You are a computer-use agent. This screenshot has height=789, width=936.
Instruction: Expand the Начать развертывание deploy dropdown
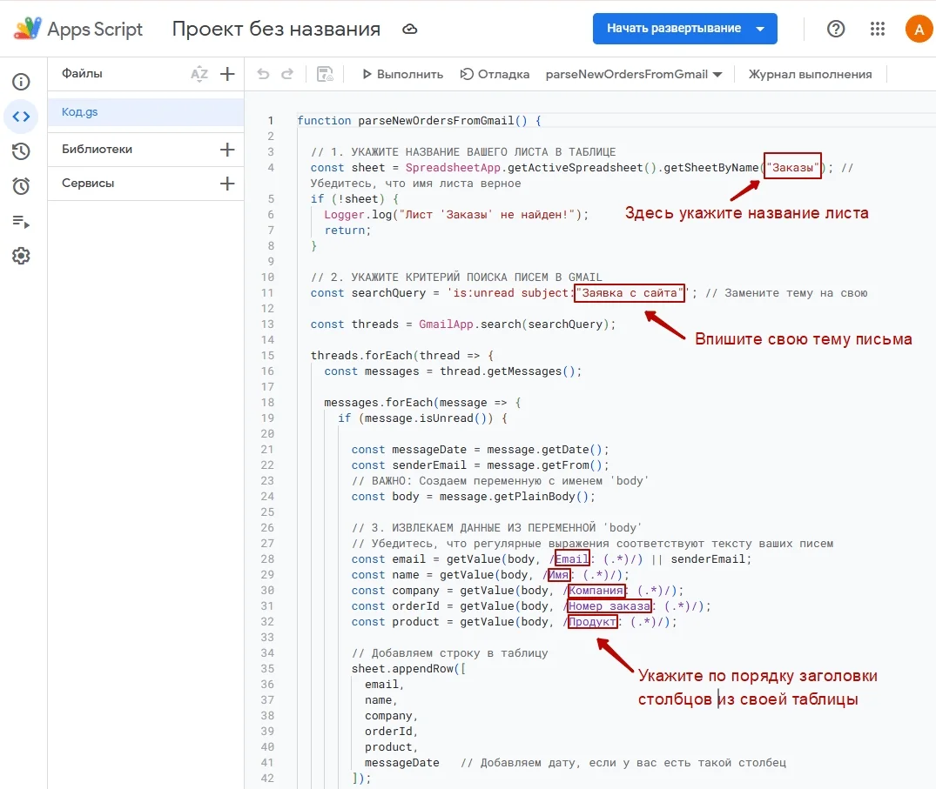click(760, 29)
